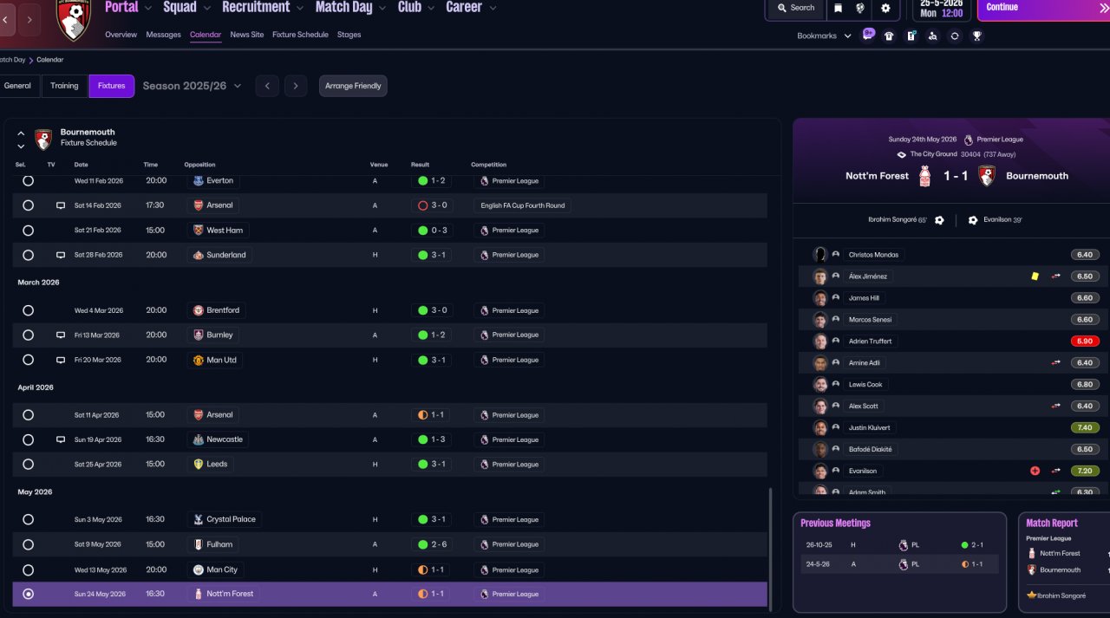1110x618 pixels.
Task: Click the fixture list vertical scrollbar
Action: pos(770,548)
